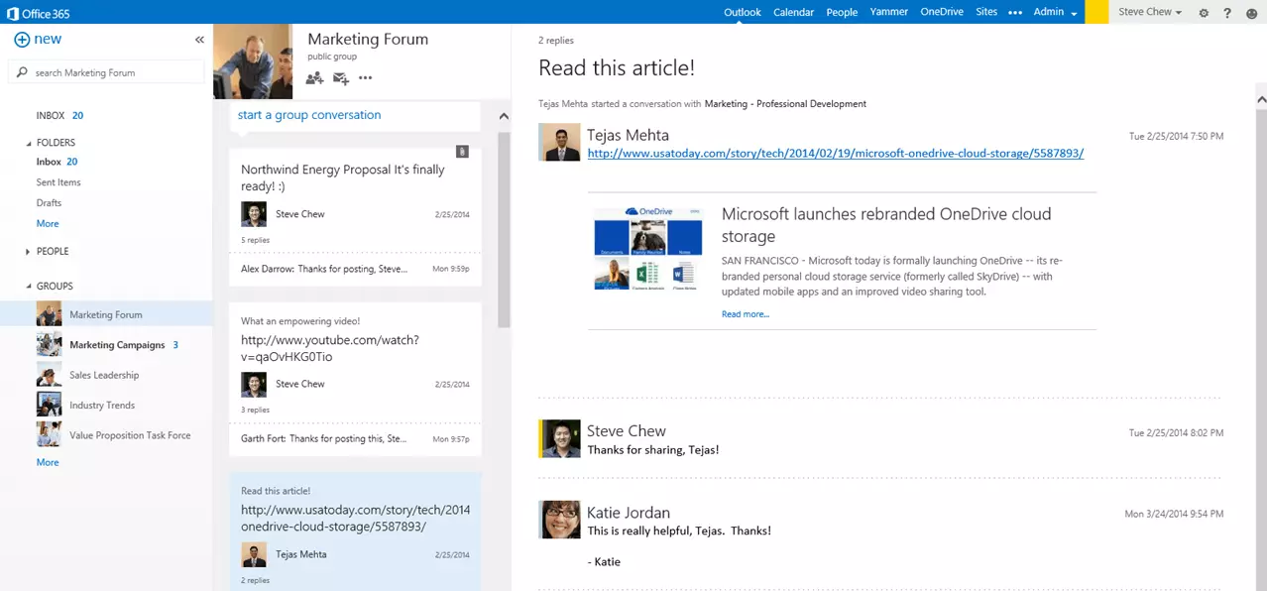Click the Katie Jordan name
Screen dimensions: 1267x591
pos(629,513)
